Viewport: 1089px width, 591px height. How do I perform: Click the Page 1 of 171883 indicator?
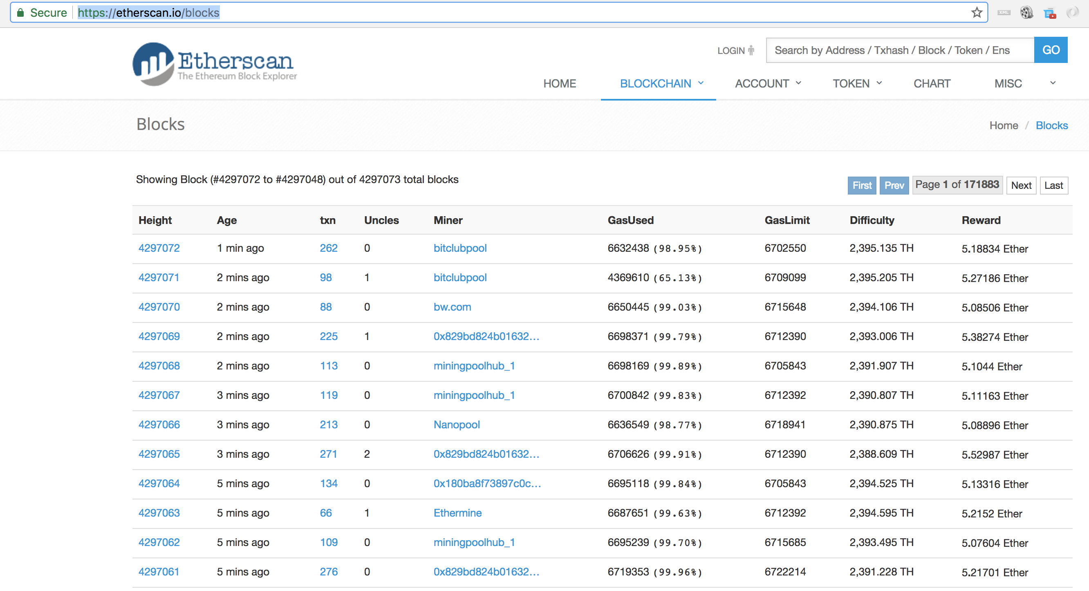[957, 185]
